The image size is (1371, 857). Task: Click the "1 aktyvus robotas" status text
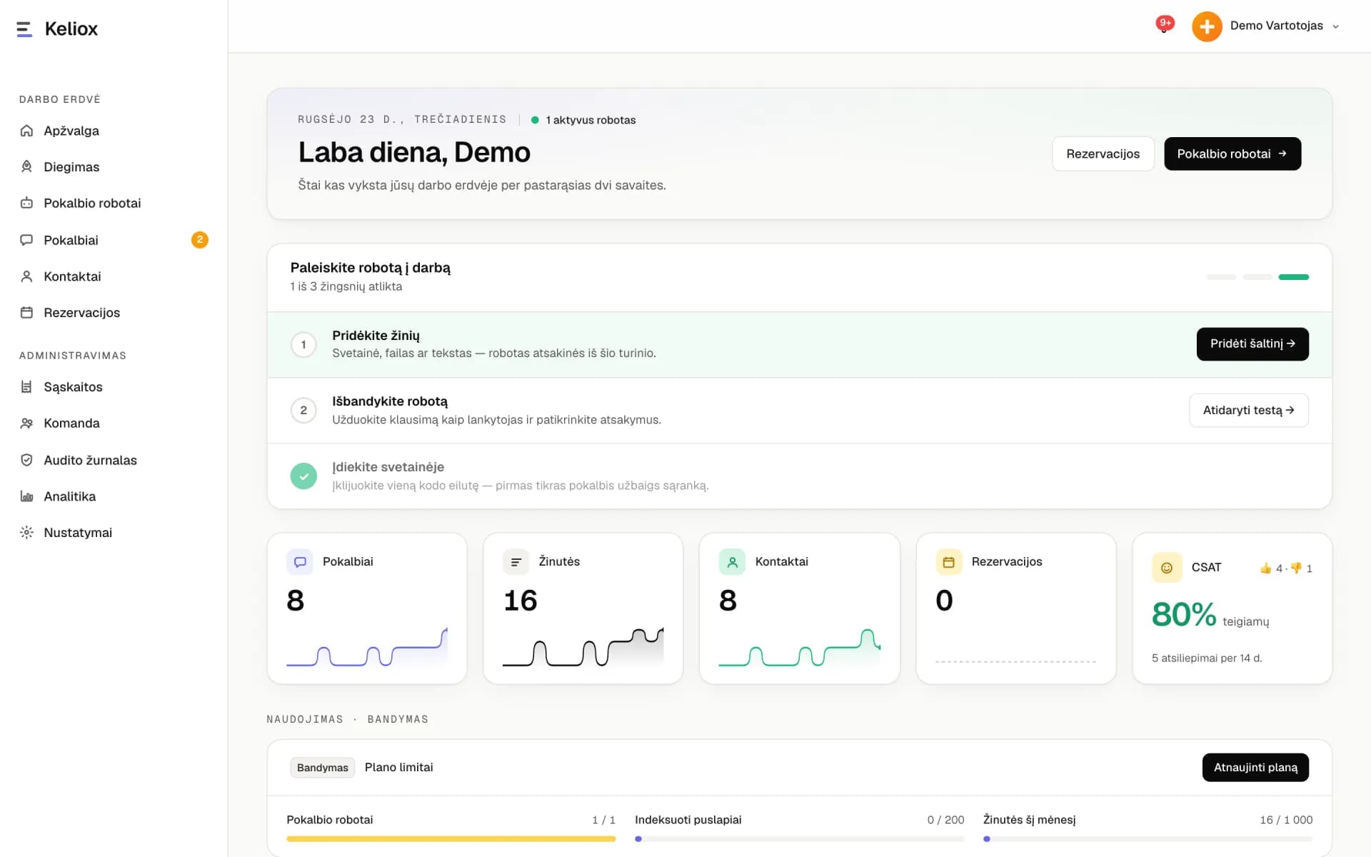click(x=591, y=120)
